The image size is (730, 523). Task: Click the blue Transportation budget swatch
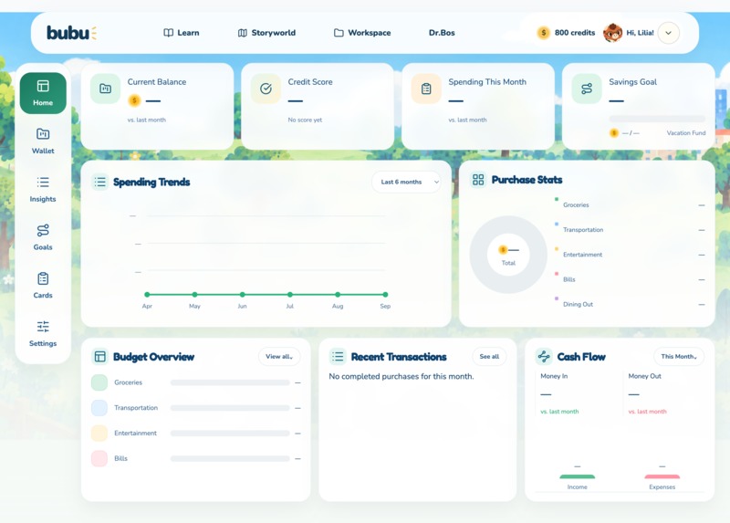pos(99,407)
